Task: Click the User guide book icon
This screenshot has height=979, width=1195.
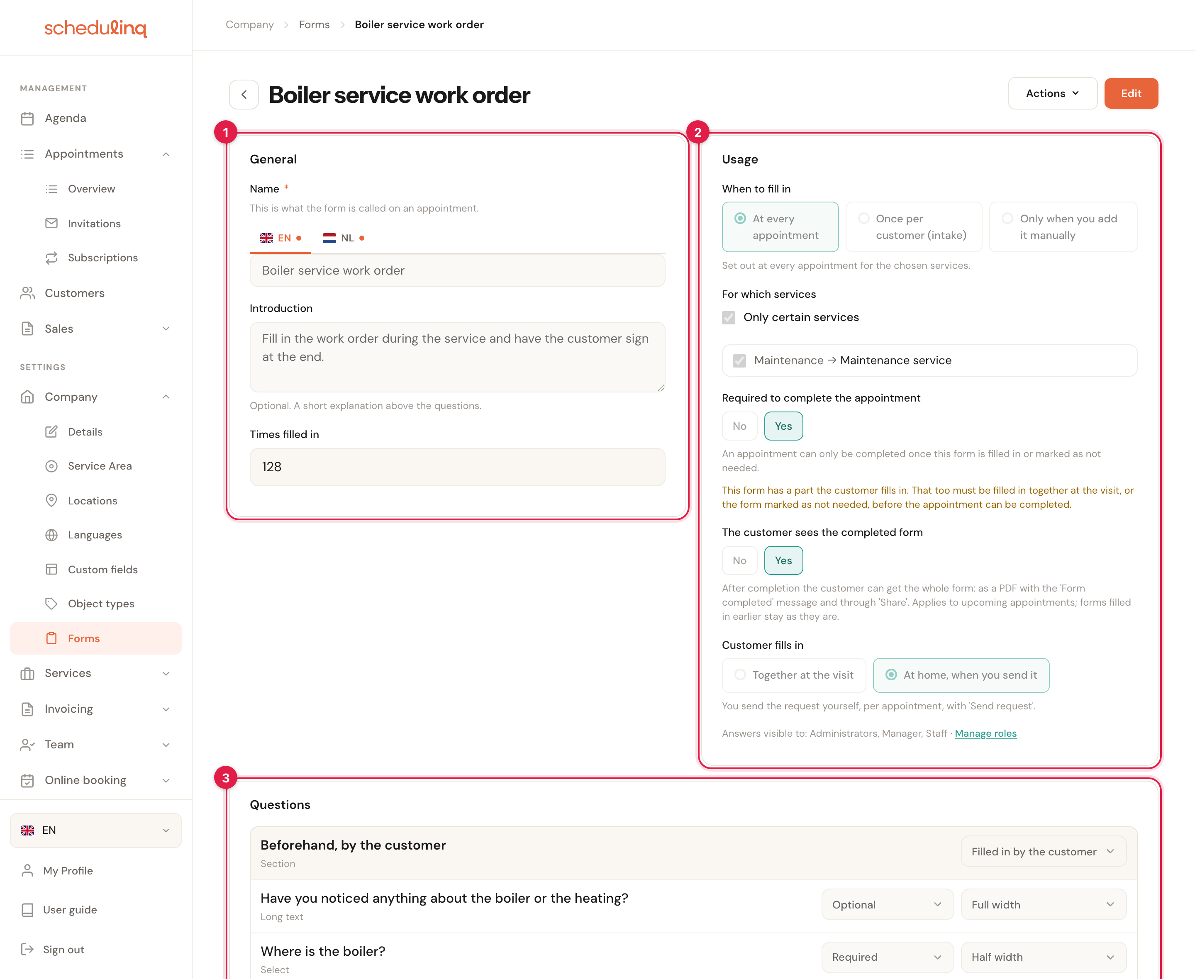Action: (27, 910)
